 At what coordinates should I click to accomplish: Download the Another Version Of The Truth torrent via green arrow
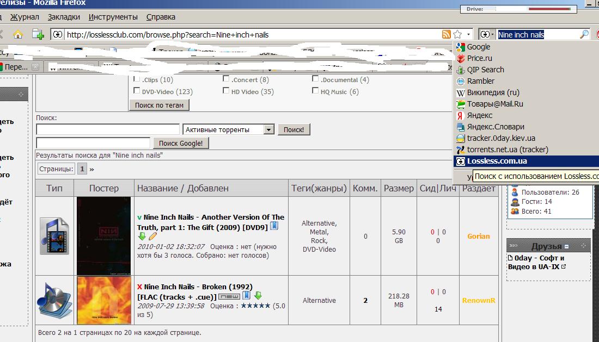[142, 237]
